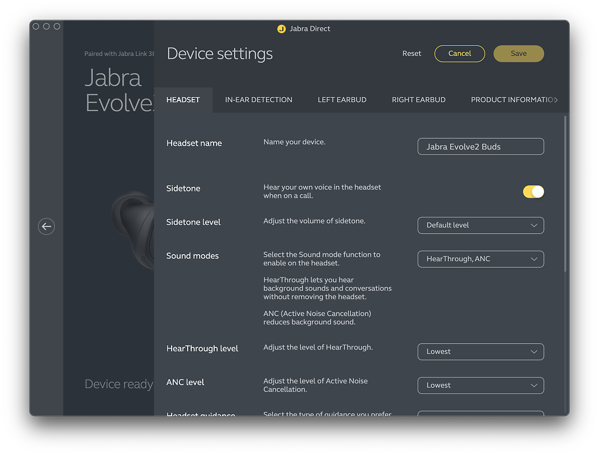Image resolution: width=599 pixels, height=455 pixels.
Task: Click the Device ready status text
Action: point(119,384)
